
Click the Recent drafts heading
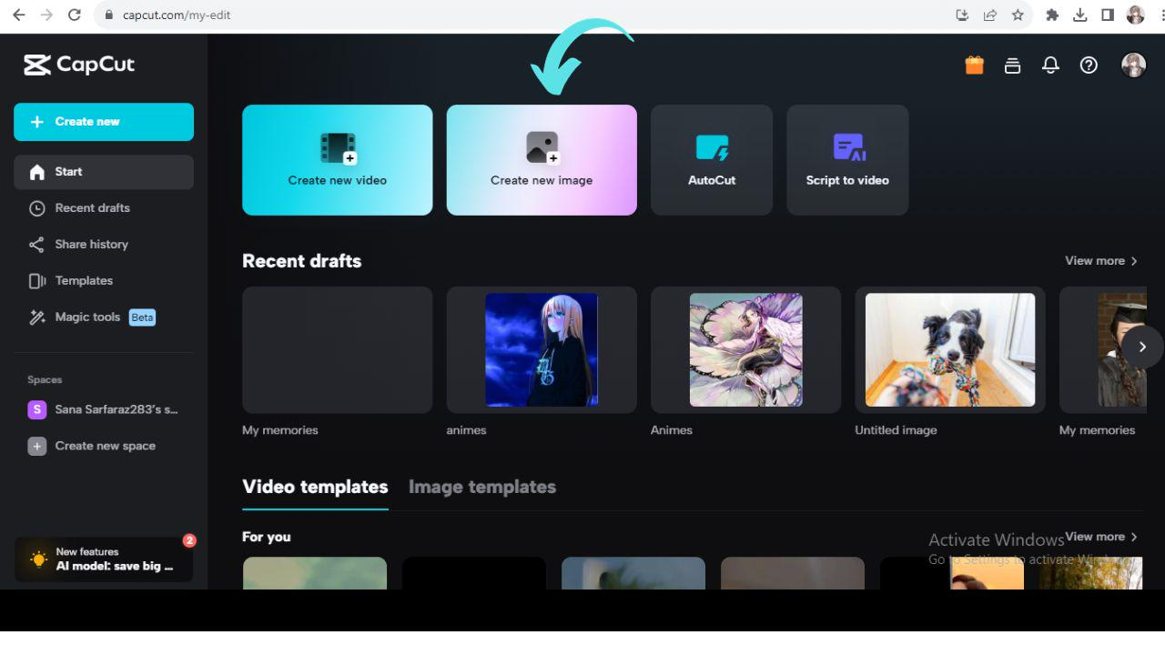[x=302, y=261]
